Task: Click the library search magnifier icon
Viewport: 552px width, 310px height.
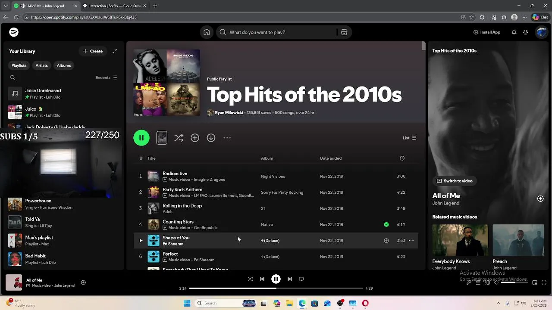Action: click(13, 77)
